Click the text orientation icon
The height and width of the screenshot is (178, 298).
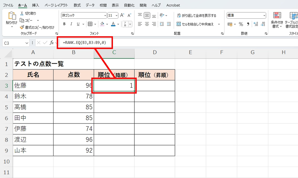pos(162,15)
